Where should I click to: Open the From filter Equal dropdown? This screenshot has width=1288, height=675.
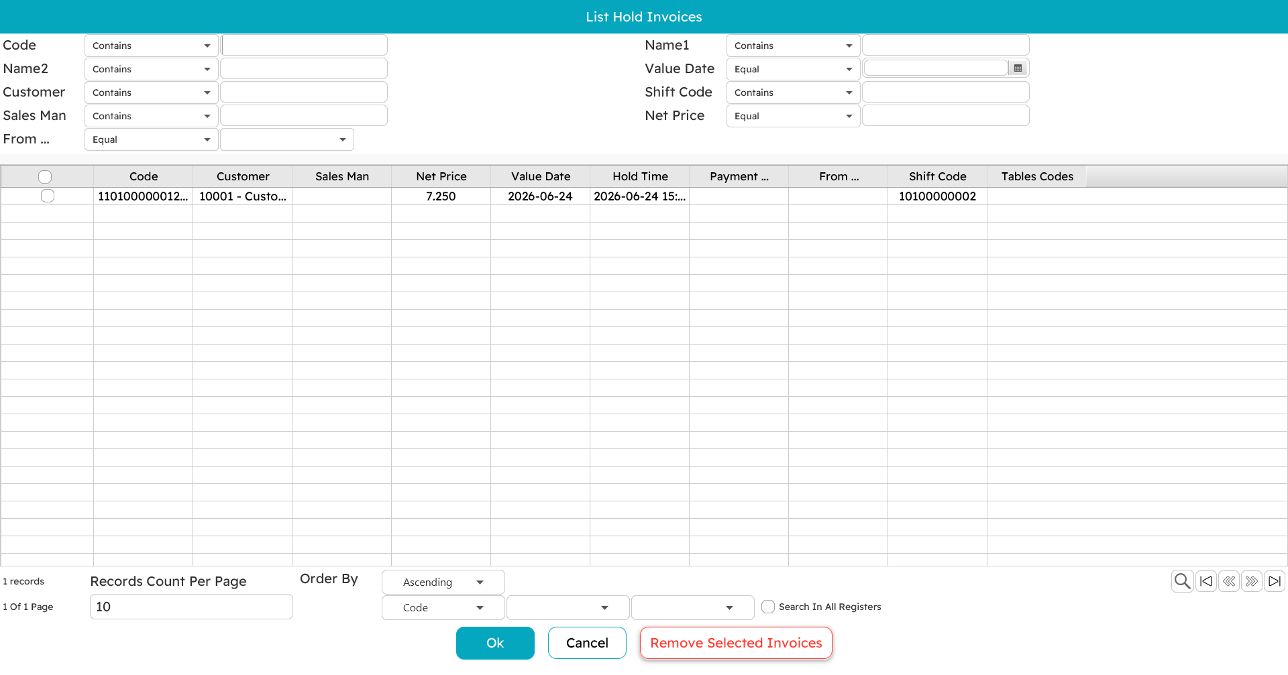151,139
